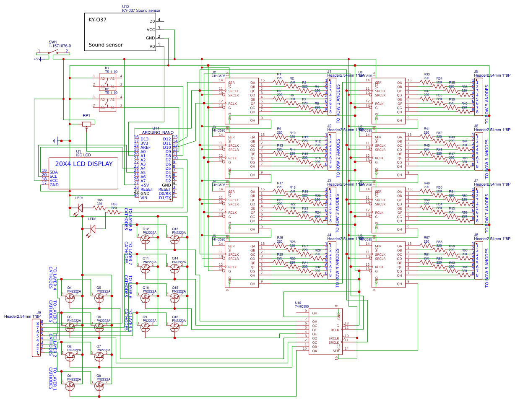The image size is (515, 402).
Task: Click the J2 header connector
Action: [332, 151]
